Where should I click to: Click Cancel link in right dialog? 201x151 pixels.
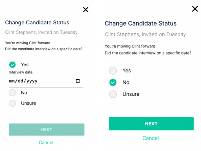coord(150,138)
